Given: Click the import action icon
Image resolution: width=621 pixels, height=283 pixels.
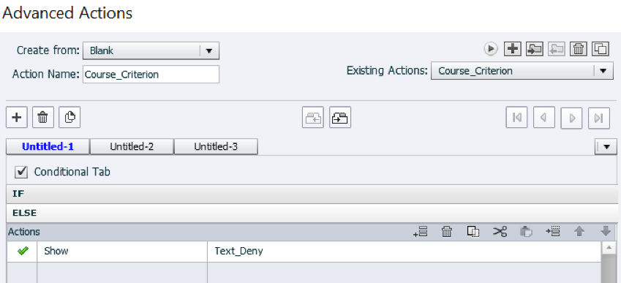Looking at the screenshot, I should [x=534, y=49].
